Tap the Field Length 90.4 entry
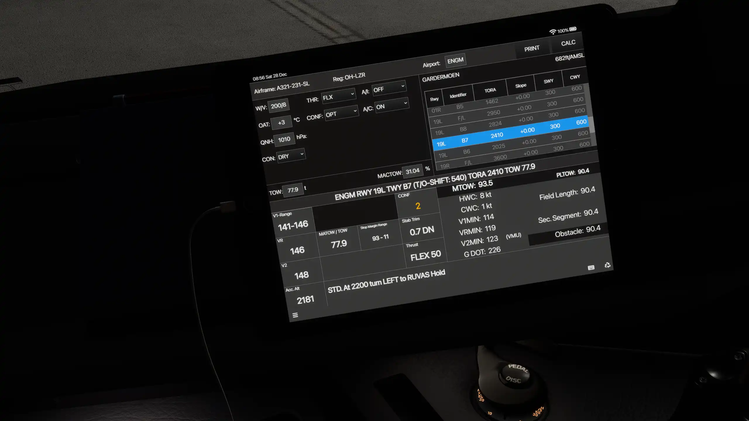Image resolution: width=749 pixels, height=421 pixels. point(567,194)
